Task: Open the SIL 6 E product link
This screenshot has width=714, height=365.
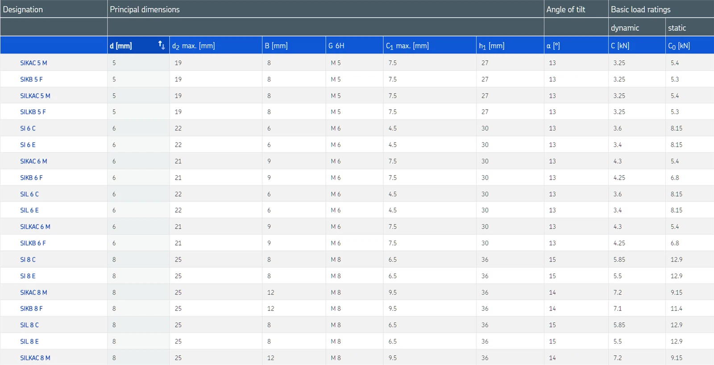Action: pos(29,210)
